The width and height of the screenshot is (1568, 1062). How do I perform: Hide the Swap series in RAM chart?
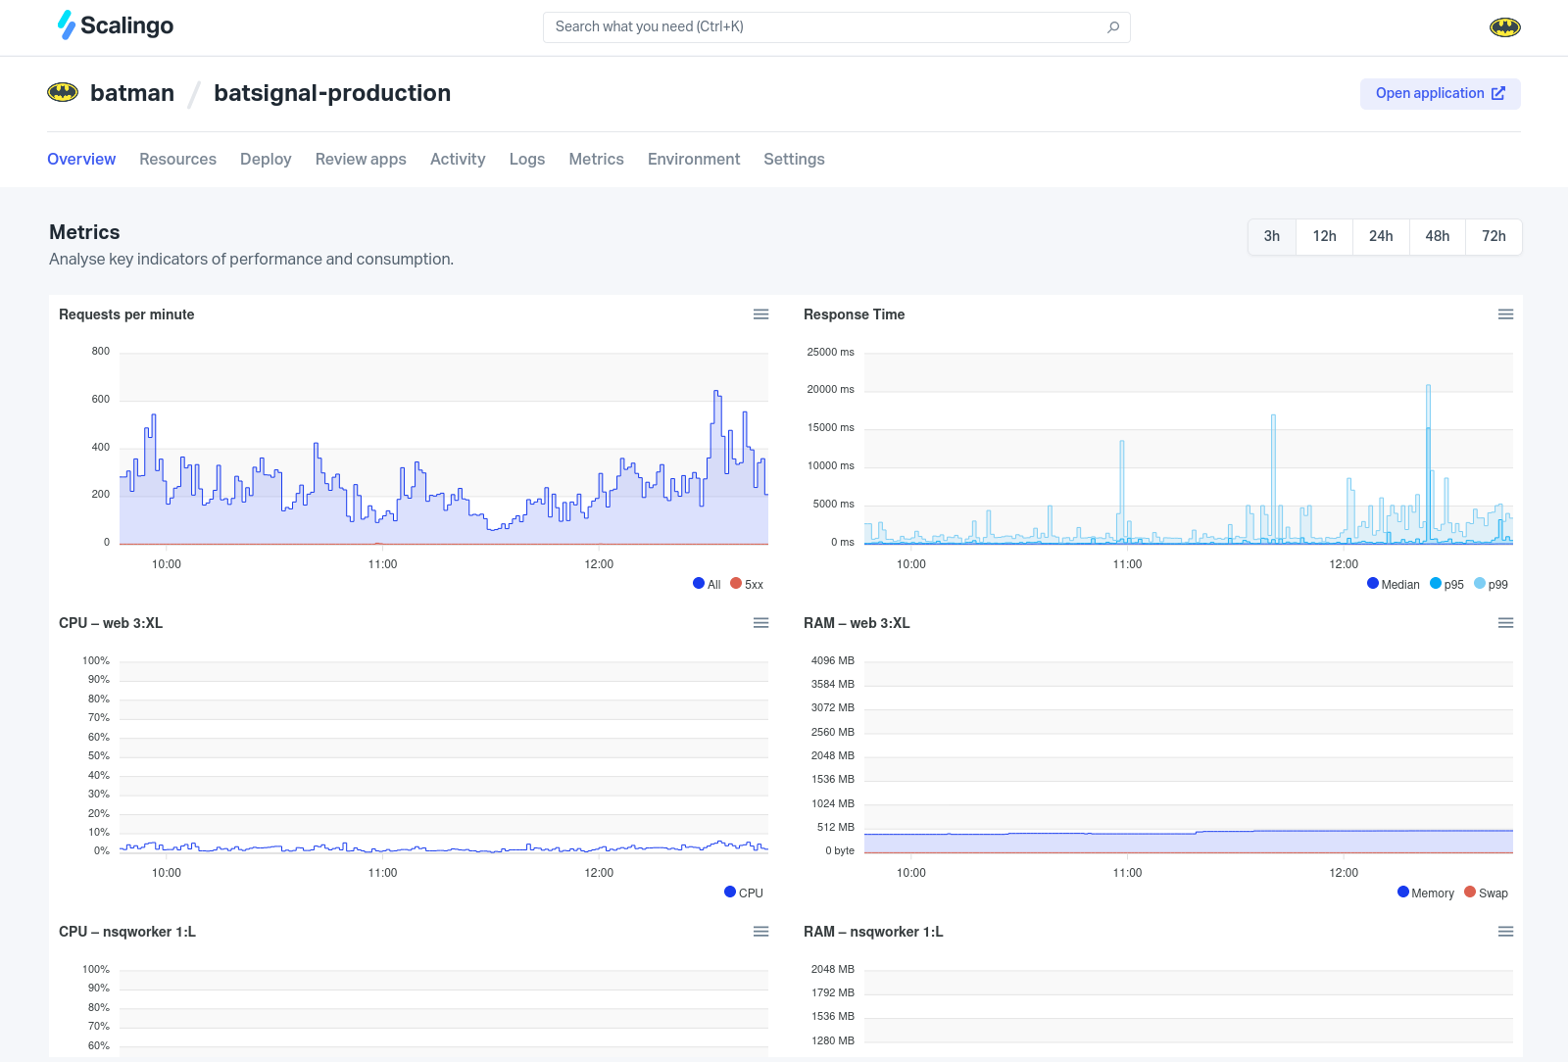(1486, 893)
